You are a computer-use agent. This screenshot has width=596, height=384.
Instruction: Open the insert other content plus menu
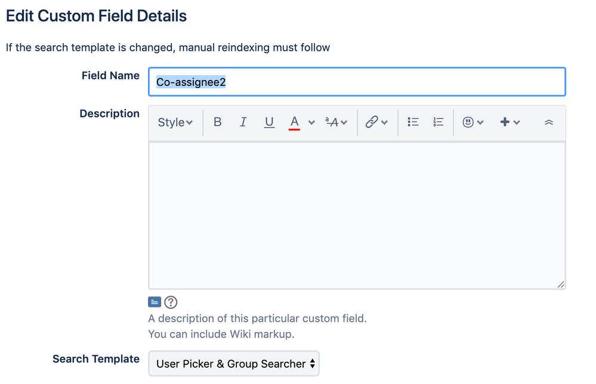tap(509, 122)
